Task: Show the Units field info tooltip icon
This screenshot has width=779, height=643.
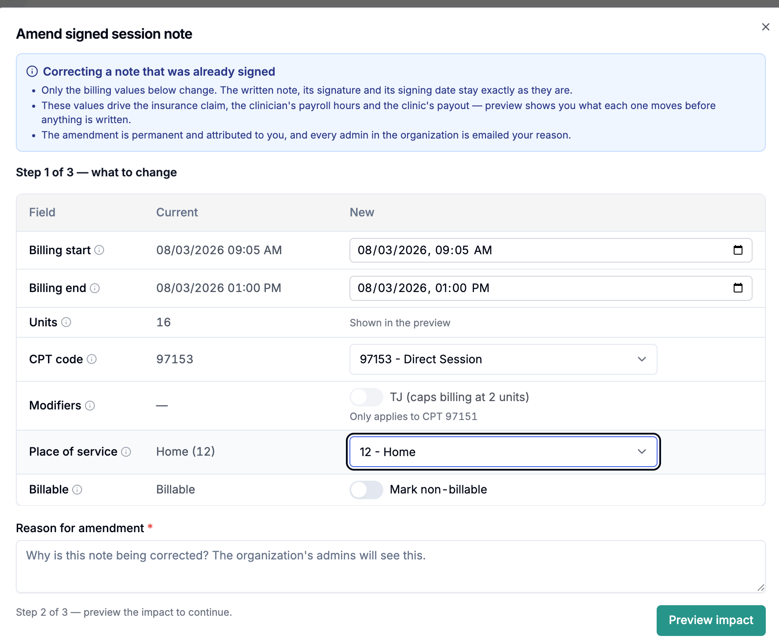Action: pos(66,322)
